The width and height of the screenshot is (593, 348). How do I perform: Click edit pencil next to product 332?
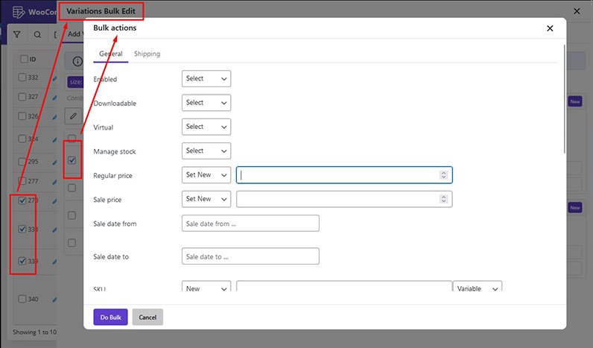54,77
